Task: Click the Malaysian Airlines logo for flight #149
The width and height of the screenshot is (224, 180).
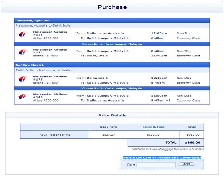Action: [22, 97]
